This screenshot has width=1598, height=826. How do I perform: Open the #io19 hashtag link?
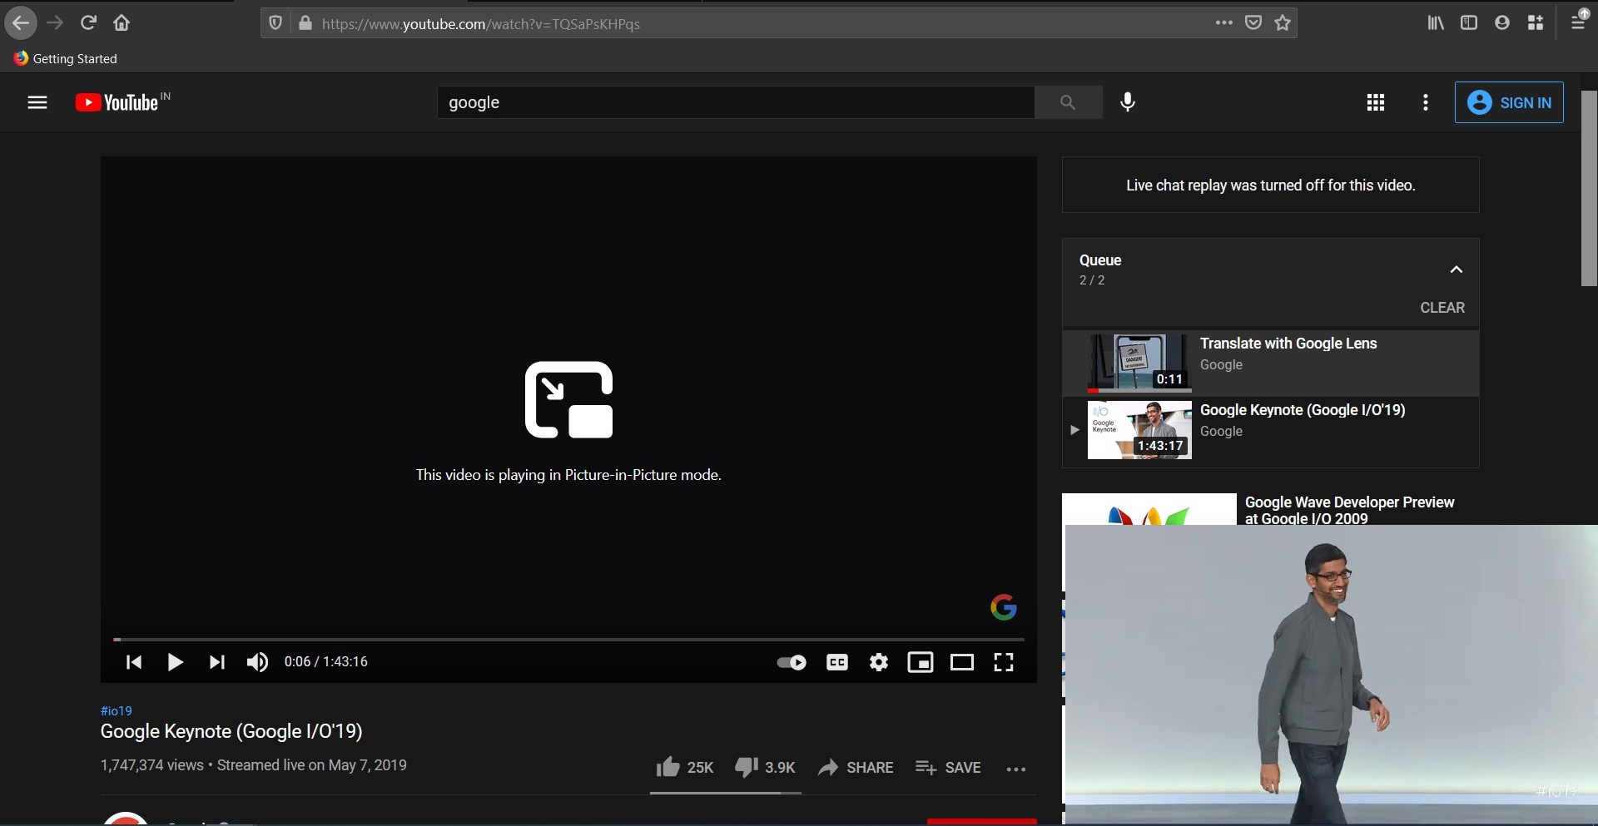click(117, 710)
